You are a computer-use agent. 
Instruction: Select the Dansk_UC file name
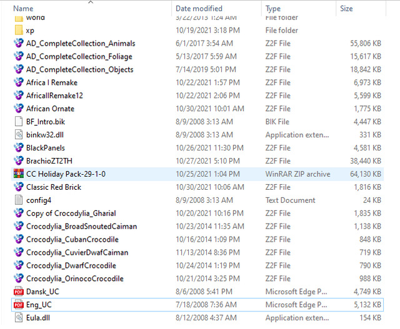[x=42, y=292]
